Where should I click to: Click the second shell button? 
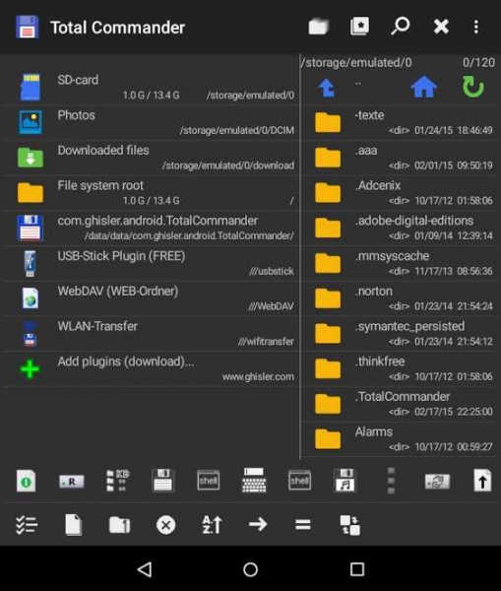[x=299, y=481]
